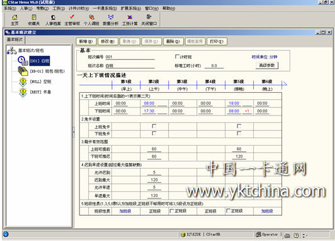The width and height of the screenshot is (335, 241).
Task: Click the red +1 next-day marker
Action: click(x=247, y=111)
